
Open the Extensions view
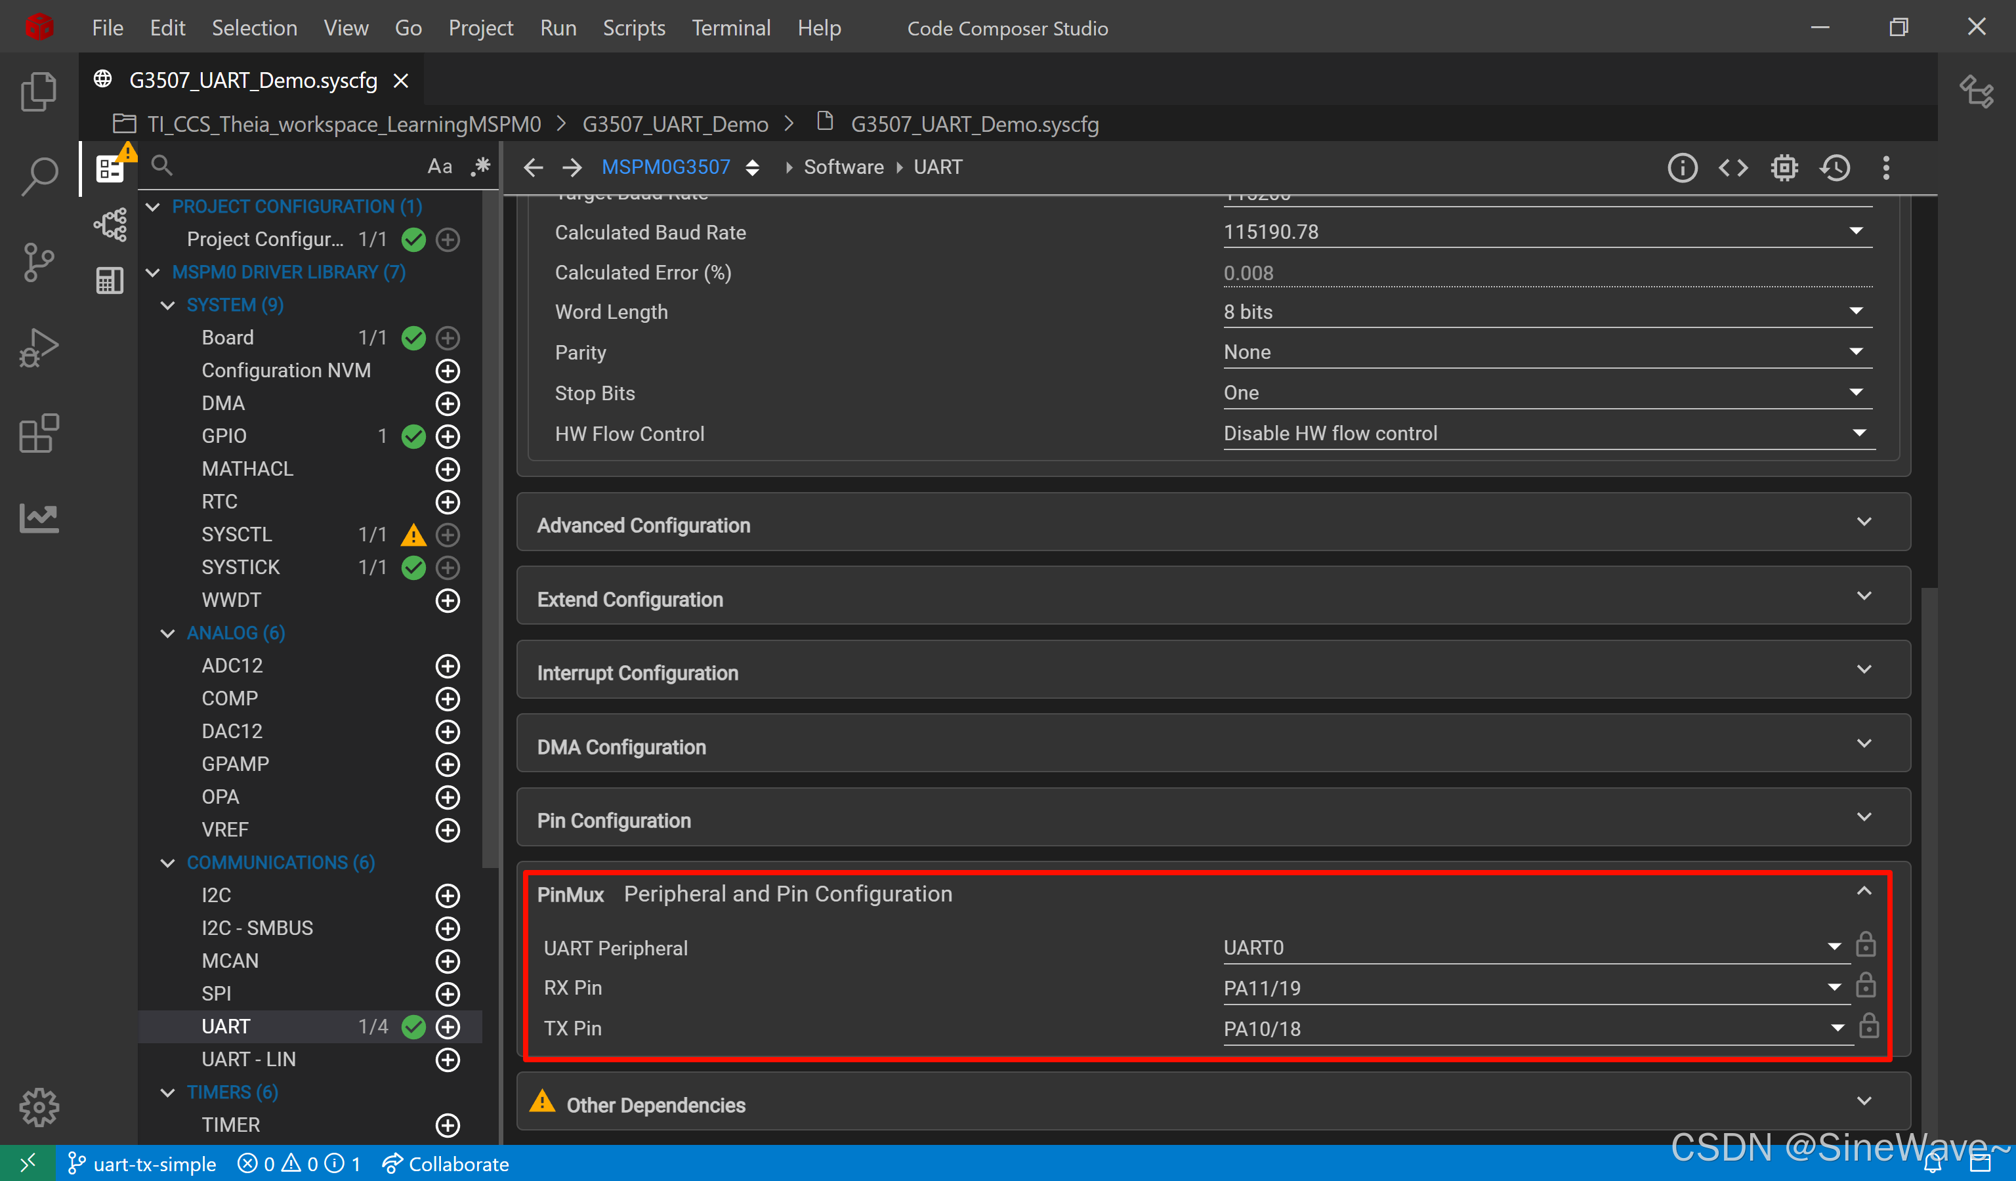[39, 432]
